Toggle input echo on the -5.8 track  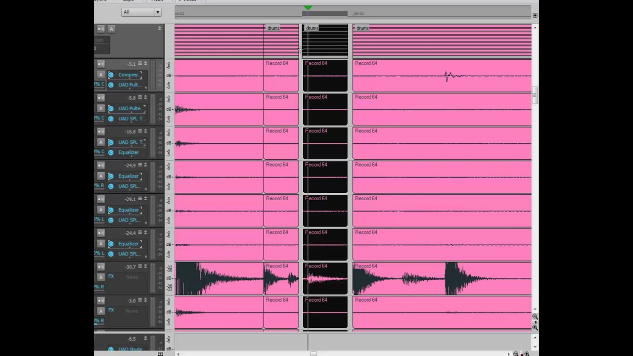click(x=101, y=97)
